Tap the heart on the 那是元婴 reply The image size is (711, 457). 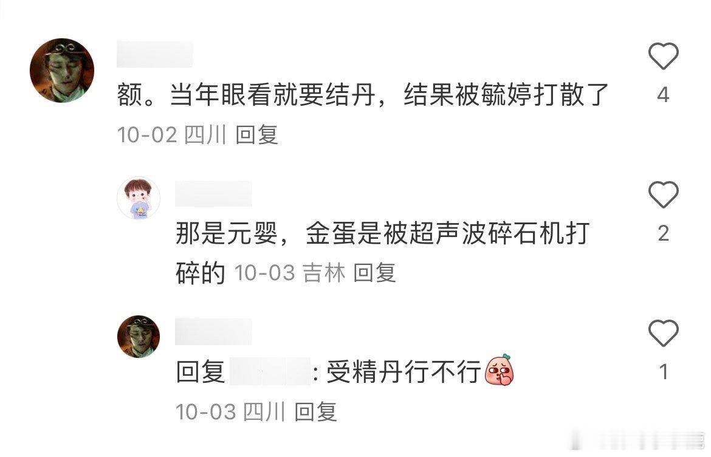point(663,194)
